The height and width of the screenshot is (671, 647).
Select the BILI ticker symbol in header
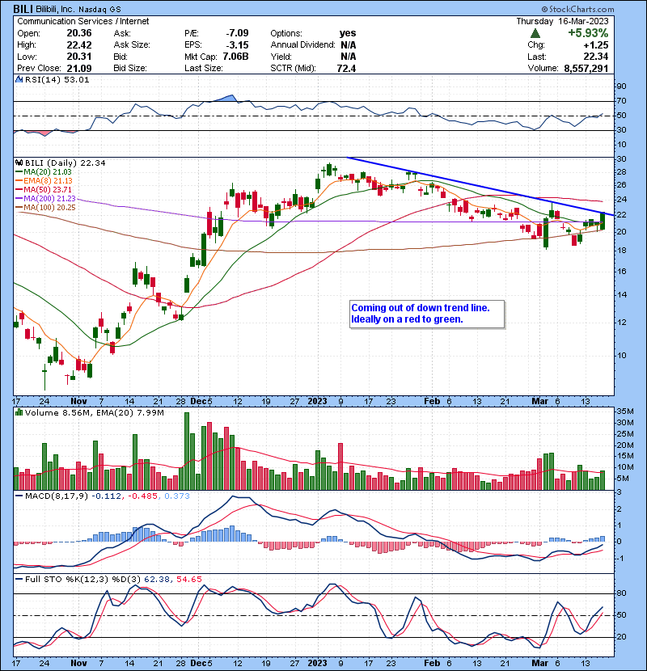[x=23, y=9]
